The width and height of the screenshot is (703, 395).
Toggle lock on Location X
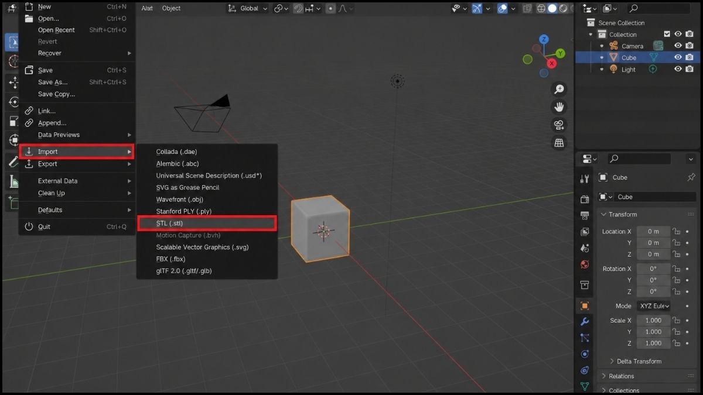coord(677,231)
